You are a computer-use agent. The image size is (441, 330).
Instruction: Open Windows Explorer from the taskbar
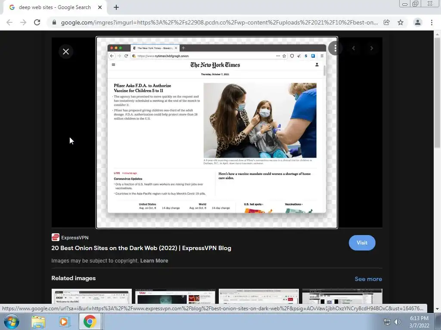click(38, 322)
